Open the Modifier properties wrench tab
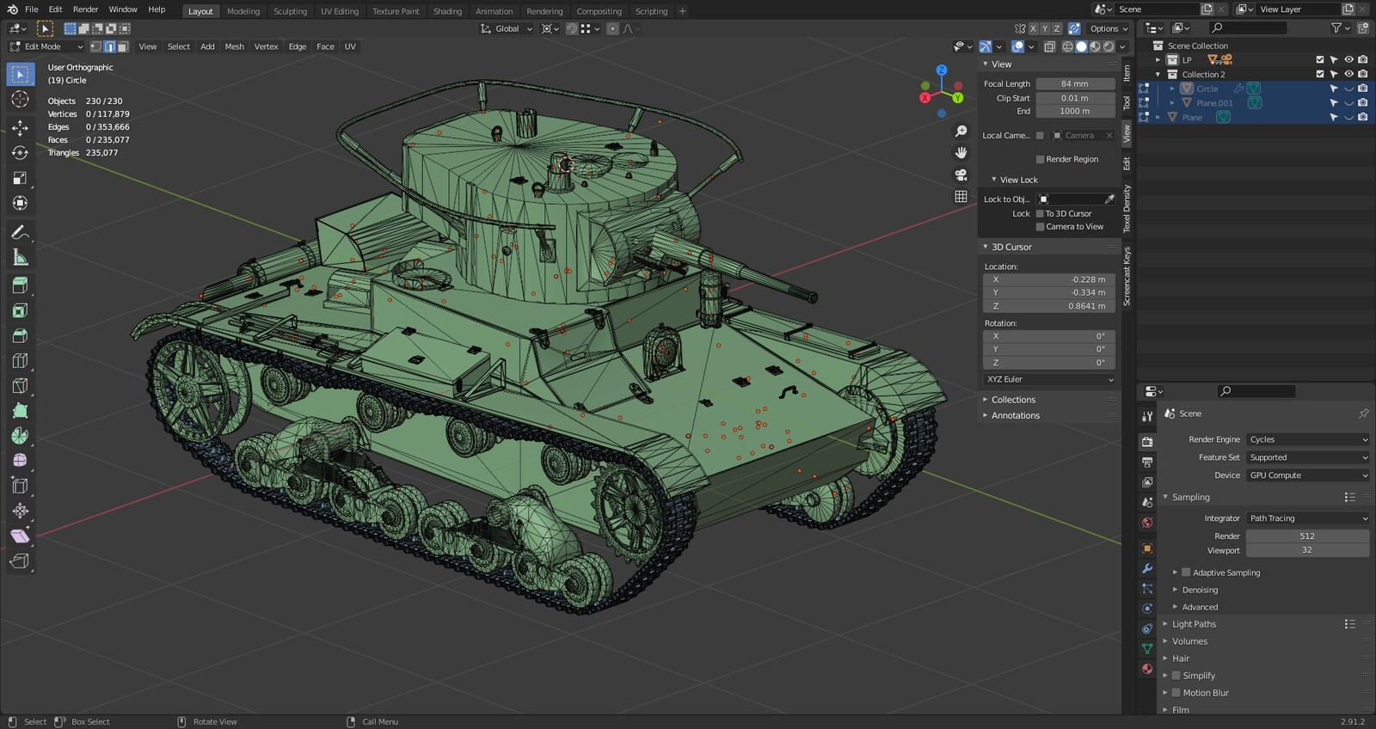 (x=1147, y=568)
